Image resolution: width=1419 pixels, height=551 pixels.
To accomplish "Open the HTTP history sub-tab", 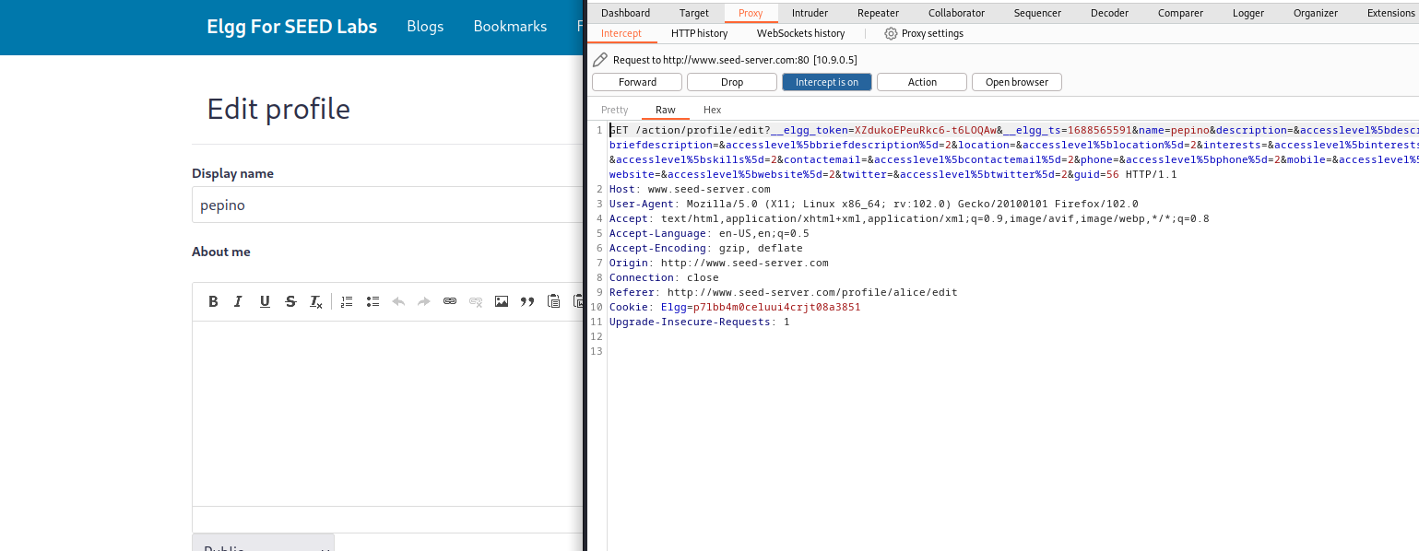I will point(699,33).
